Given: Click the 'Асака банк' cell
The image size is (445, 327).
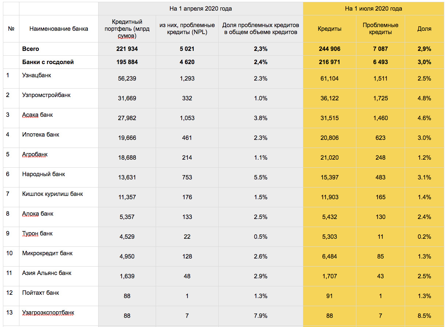Looking at the screenshot, I should 37,115.
